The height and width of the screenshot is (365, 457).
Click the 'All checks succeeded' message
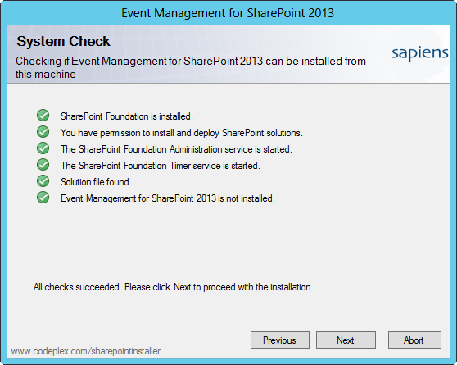174,287
